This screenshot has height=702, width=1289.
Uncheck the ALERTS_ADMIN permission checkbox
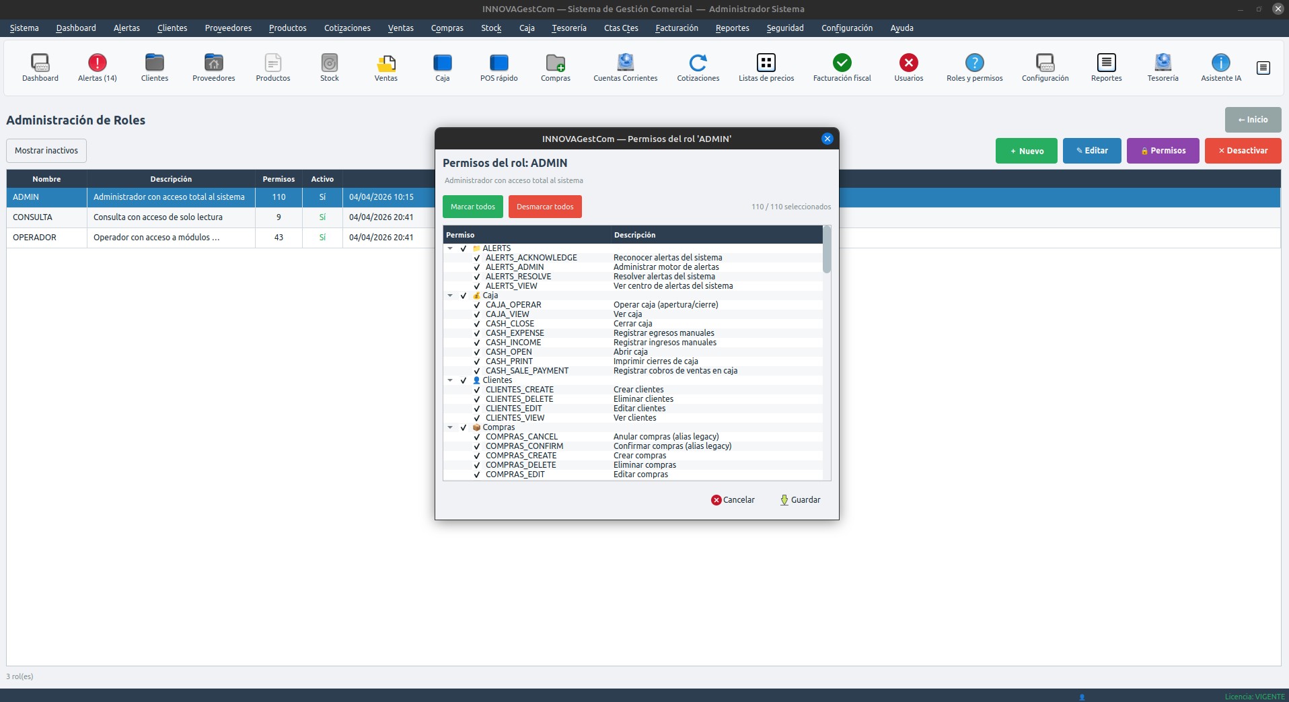tap(477, 267)
